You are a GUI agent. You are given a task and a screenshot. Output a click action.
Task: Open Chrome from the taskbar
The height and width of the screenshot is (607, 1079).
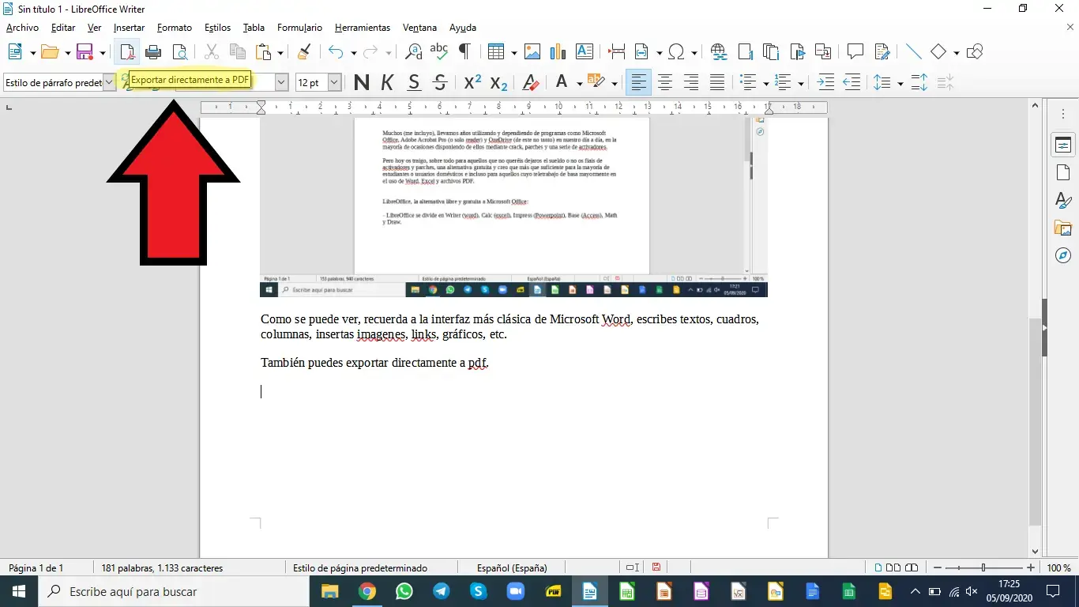367,591
